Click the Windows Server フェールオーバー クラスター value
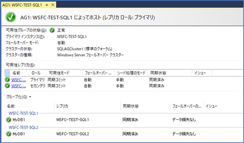Viewport: 244px width, 143px height. click(90, 55)
